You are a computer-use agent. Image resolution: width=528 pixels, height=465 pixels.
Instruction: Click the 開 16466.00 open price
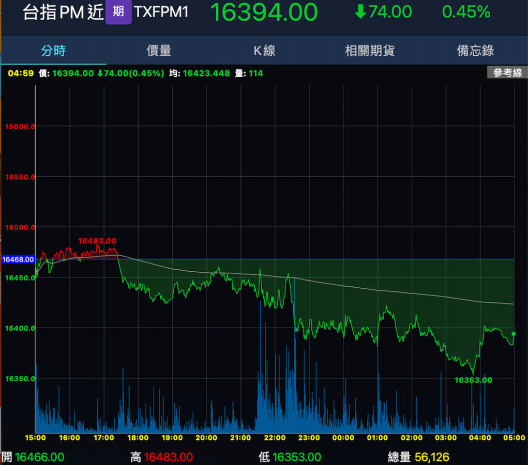33,457
